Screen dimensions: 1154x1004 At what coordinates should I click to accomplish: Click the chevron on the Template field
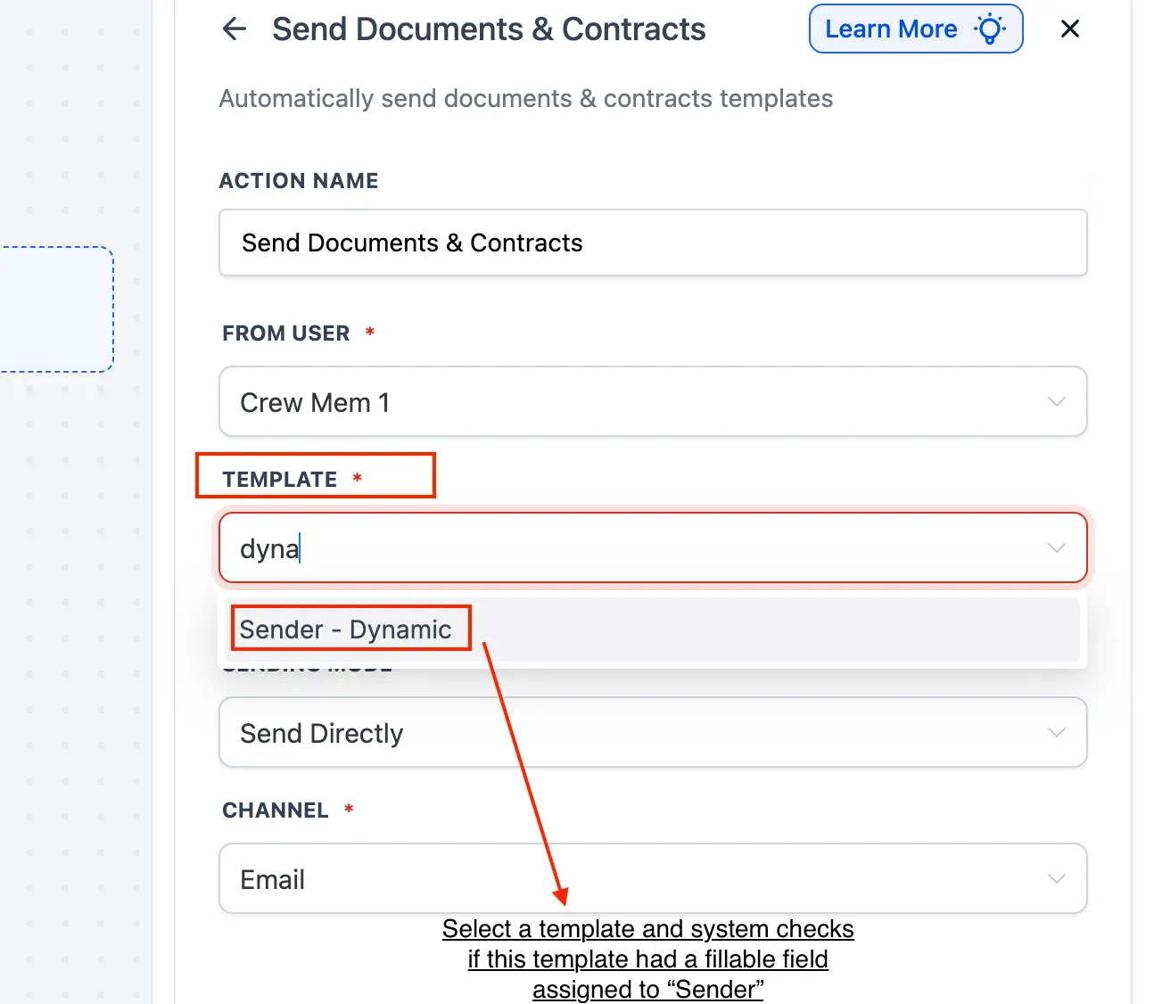tap(1057, 547)
